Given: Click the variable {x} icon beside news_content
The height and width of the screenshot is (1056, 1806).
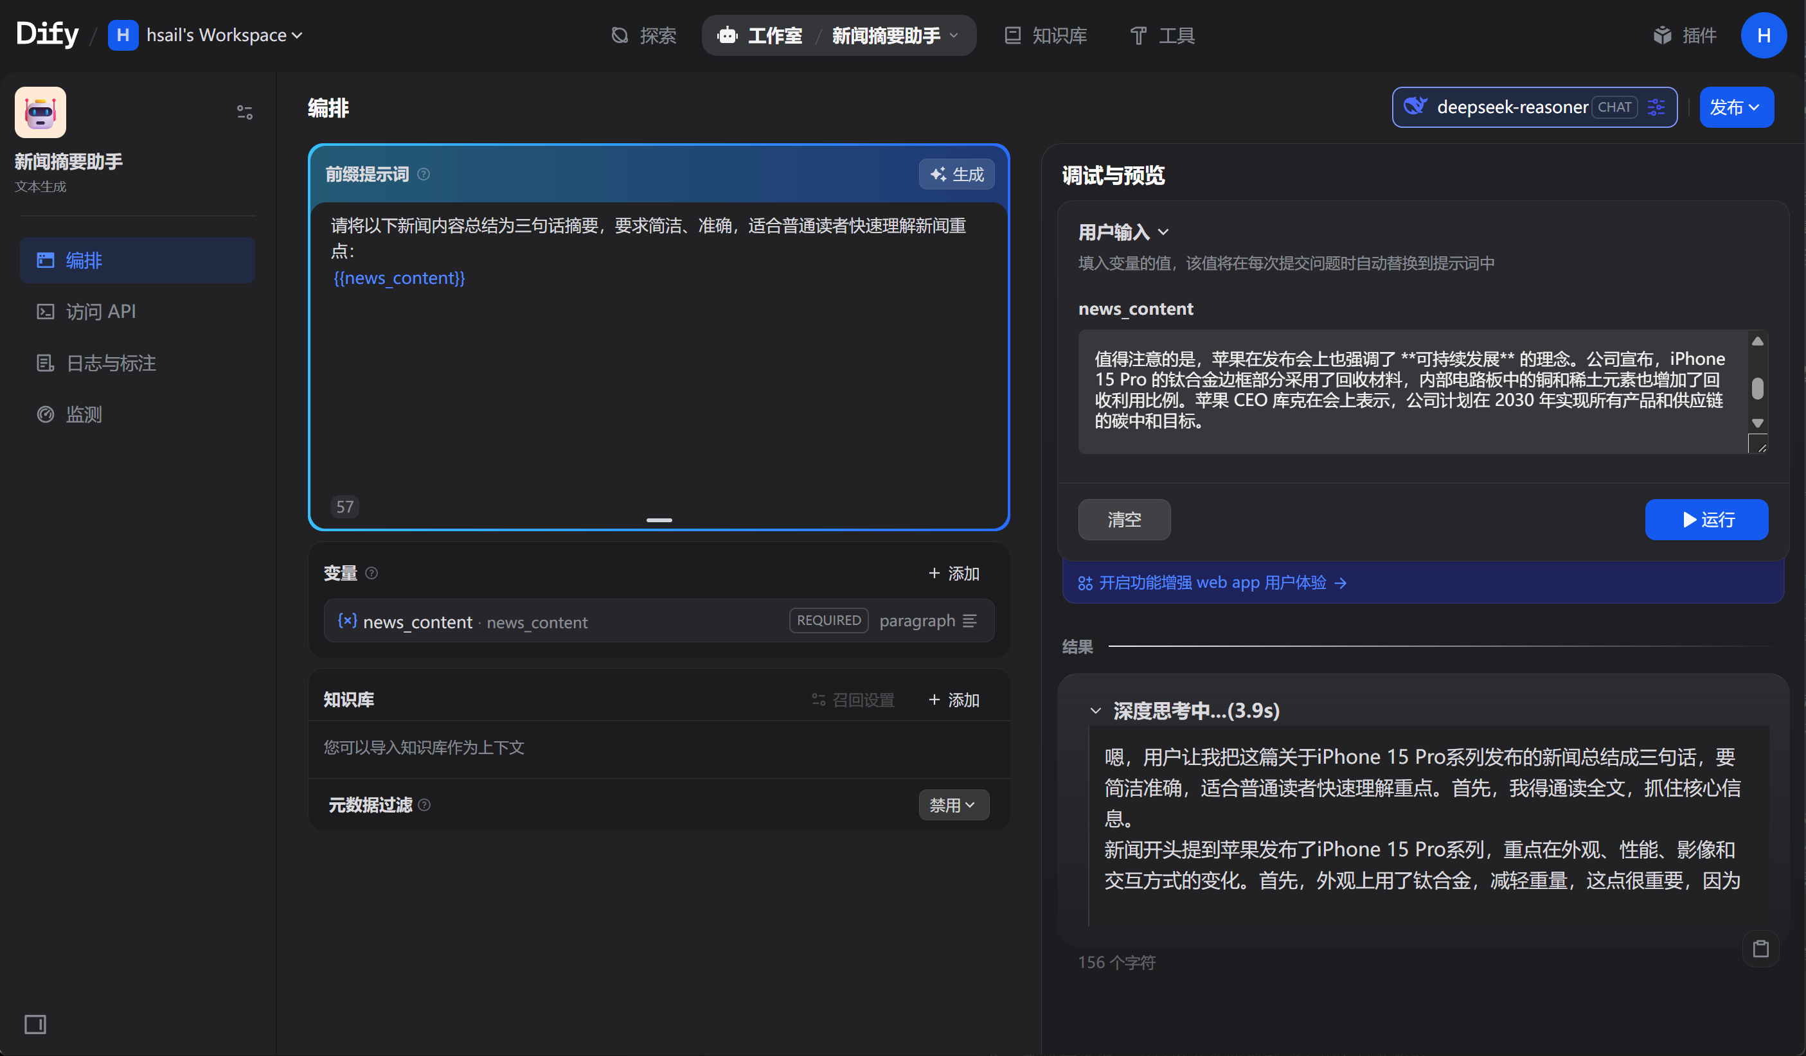Looking at the screenshot, I should point(348,620).
